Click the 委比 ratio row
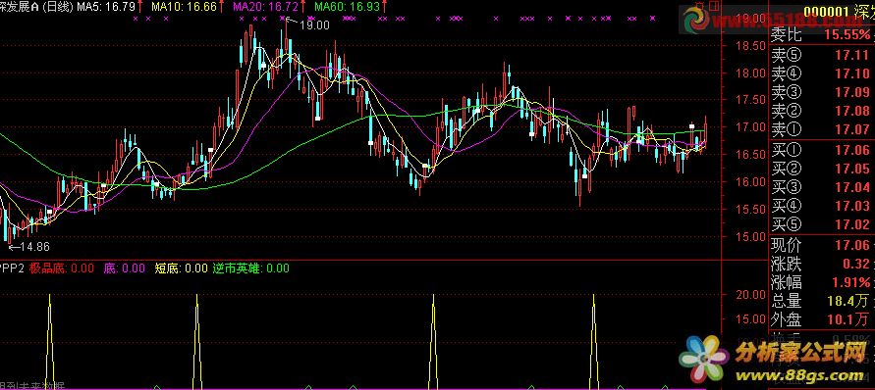This screenshot has height=390, width=875. pyautogui.click(x=820, y=35)
